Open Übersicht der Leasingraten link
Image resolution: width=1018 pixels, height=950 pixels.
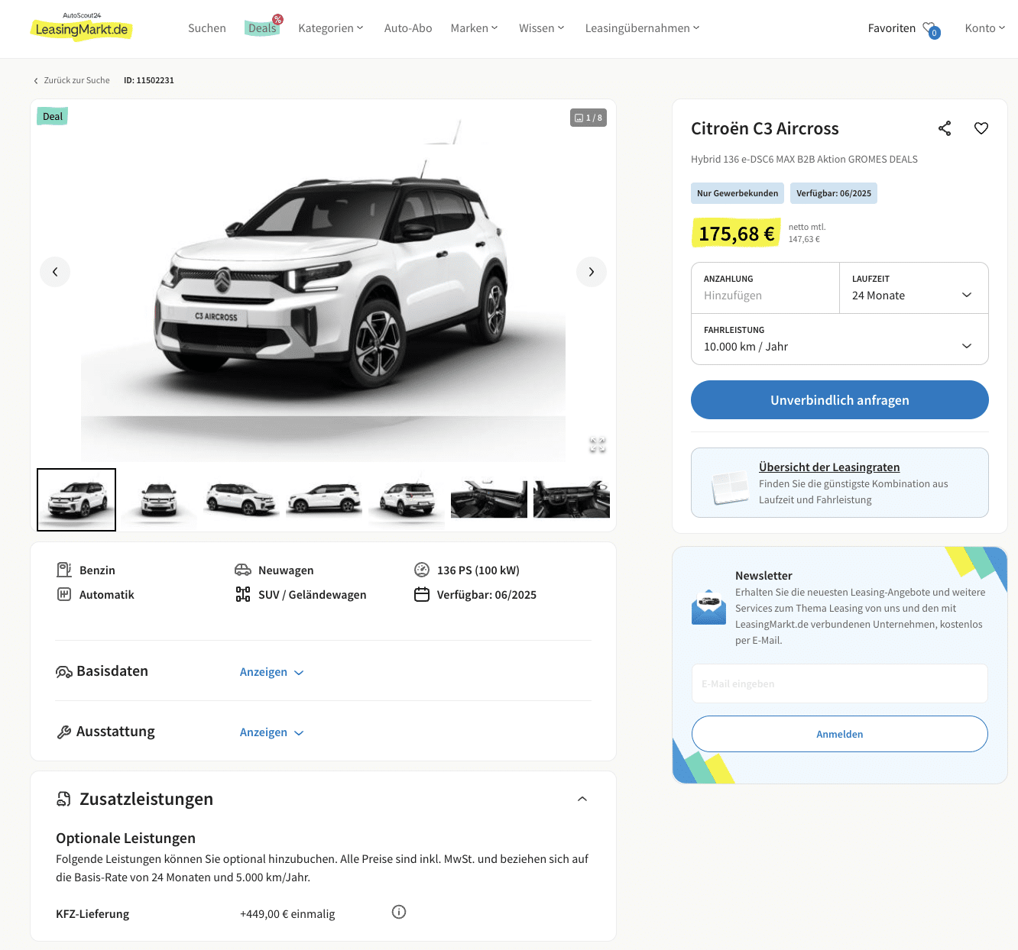[829, 467]
